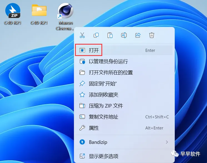Click the Rename icon in context menu

click(x=124, y=35)
